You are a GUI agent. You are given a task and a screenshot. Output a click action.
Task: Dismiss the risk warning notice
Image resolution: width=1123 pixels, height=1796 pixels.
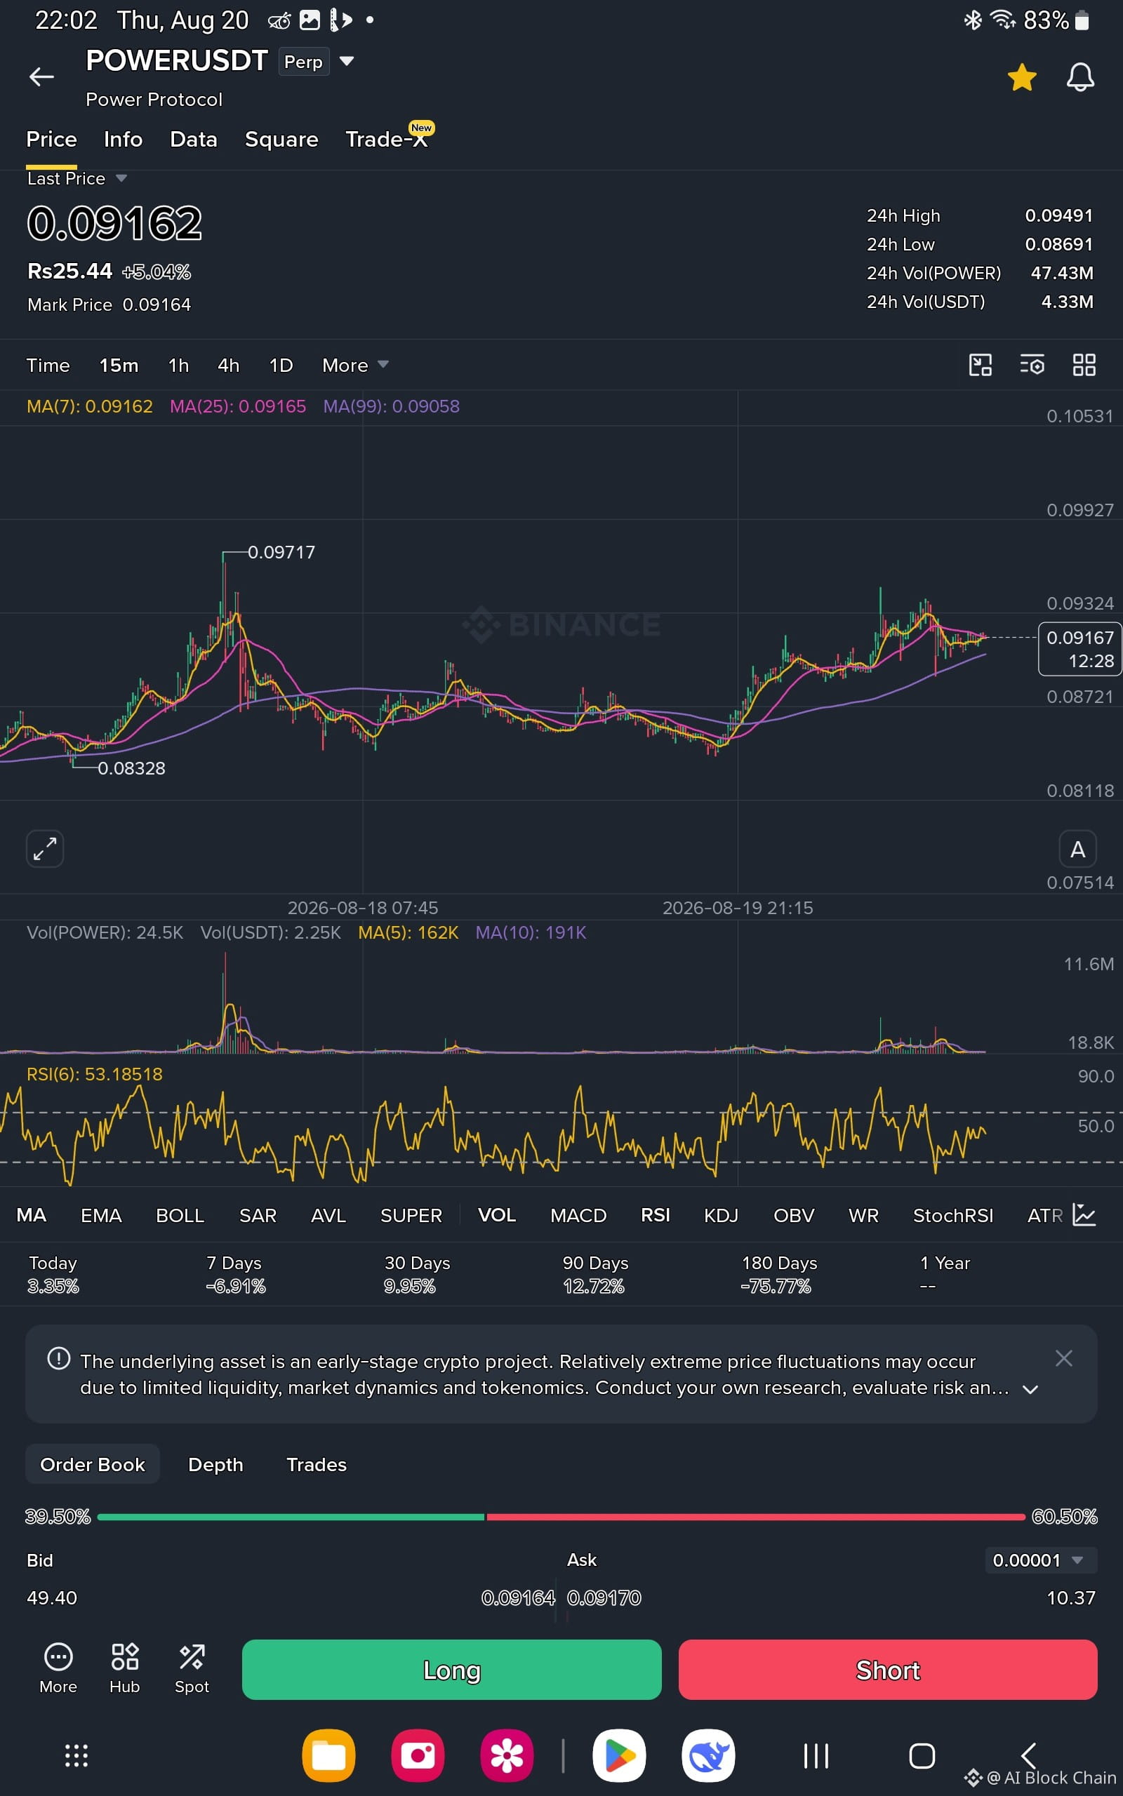1063,1358
